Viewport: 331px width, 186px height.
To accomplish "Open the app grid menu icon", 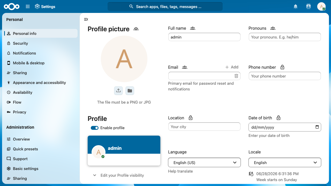I will pyautogui.click(x=28, y=7).
